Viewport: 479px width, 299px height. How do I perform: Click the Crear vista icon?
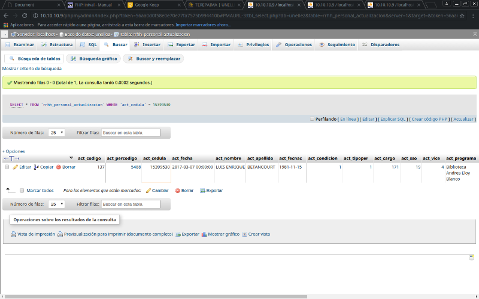point(244,234)
